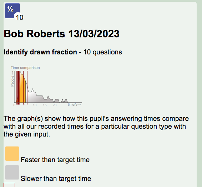Click the 10 questions text
The image size is (202, 187).
point(102,52)
